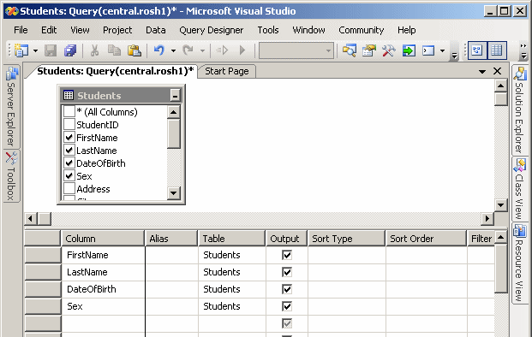
Task: Click the Save toolbar icon
Action: coord(51,50)
